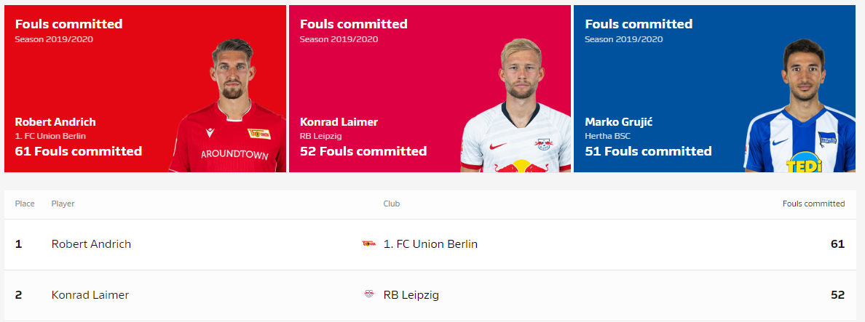Click '51 Fouls committed' text in blue card
This screenshot has width=865, height=322.
point(648,151)
